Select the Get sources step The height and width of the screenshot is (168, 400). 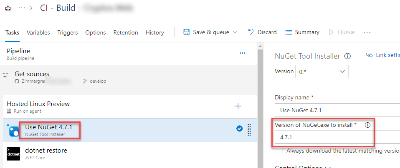point(32,74)
